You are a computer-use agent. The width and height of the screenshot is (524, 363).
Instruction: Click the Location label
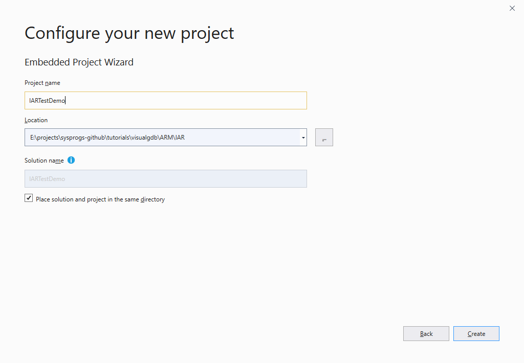[36, 120]
